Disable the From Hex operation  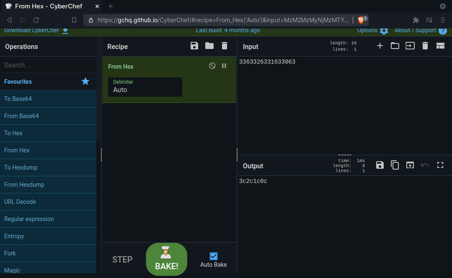pyautogui.click(x=212, y=66)
